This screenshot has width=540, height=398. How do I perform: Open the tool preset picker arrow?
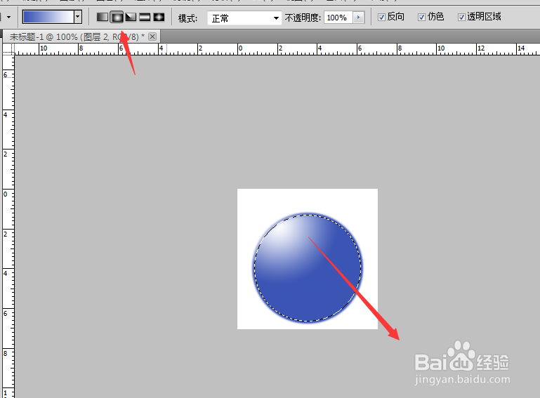coord(8,17)
